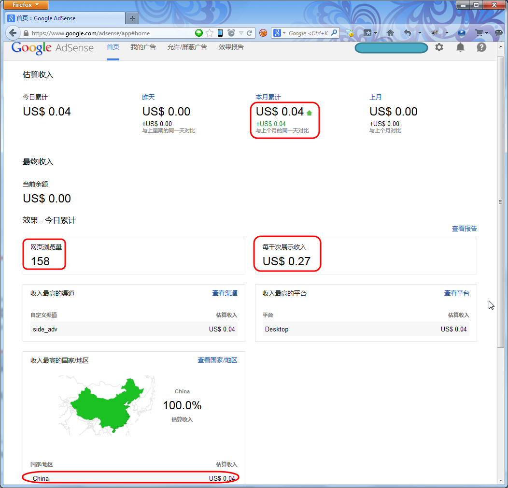
Task: Click the 每千次展示收入 US$ 0.27 value
Action: tap(286, 261)
